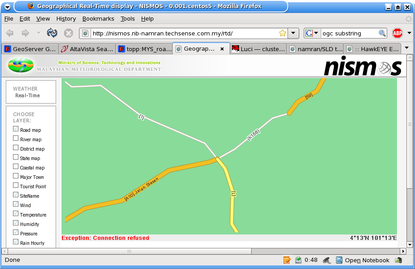The height and width of the screenshot is (269, 415).
Task: Open the address bar history dropdown
Action: tap(293, 33)
